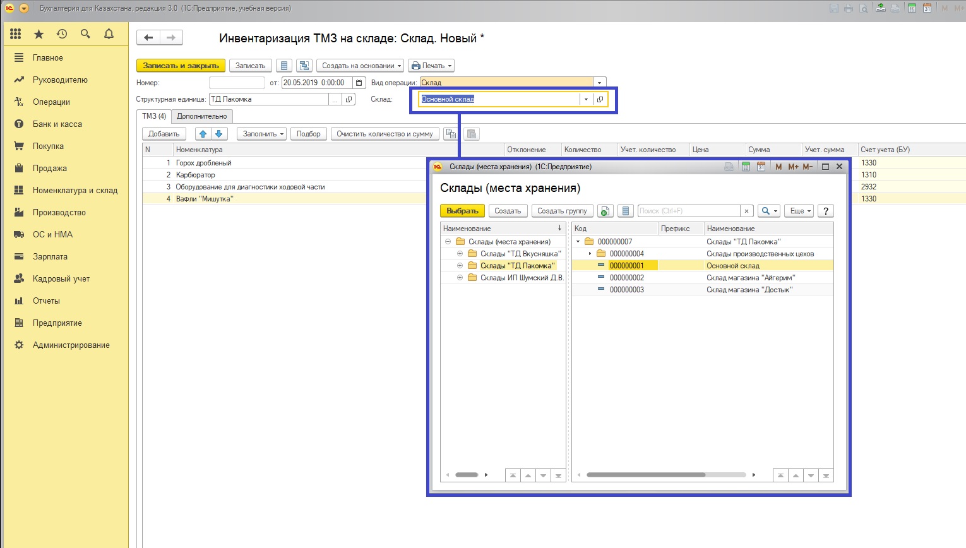The height and width of the screenshot is (548, 966).
Task: Open global search magnifier in sidebar header
Action: 85,34
